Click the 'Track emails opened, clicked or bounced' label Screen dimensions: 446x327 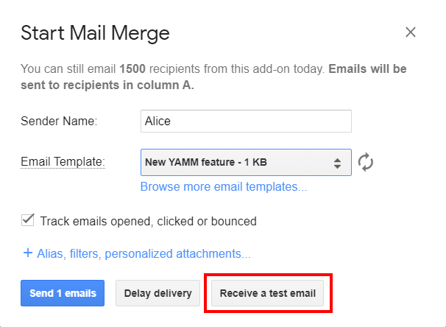(148, 221)
